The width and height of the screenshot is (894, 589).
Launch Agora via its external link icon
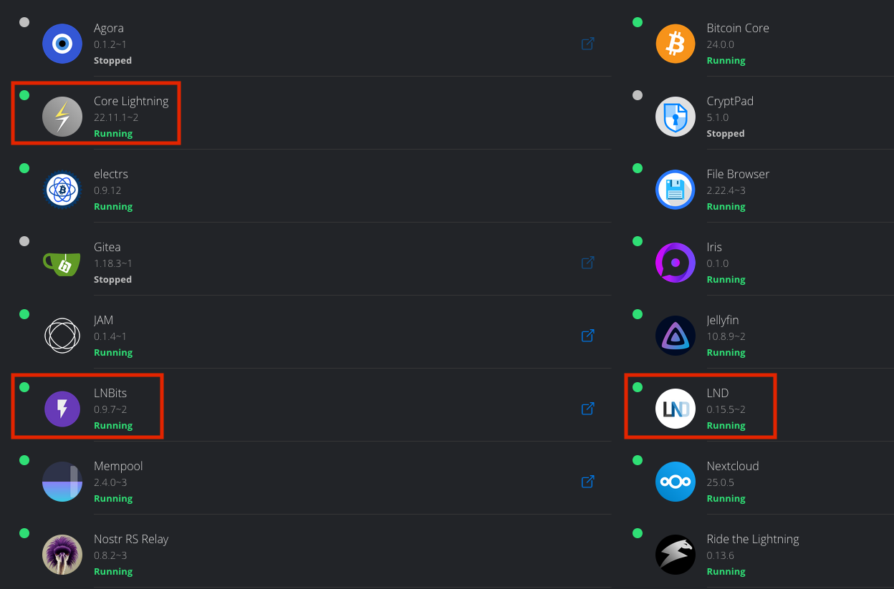587,44
